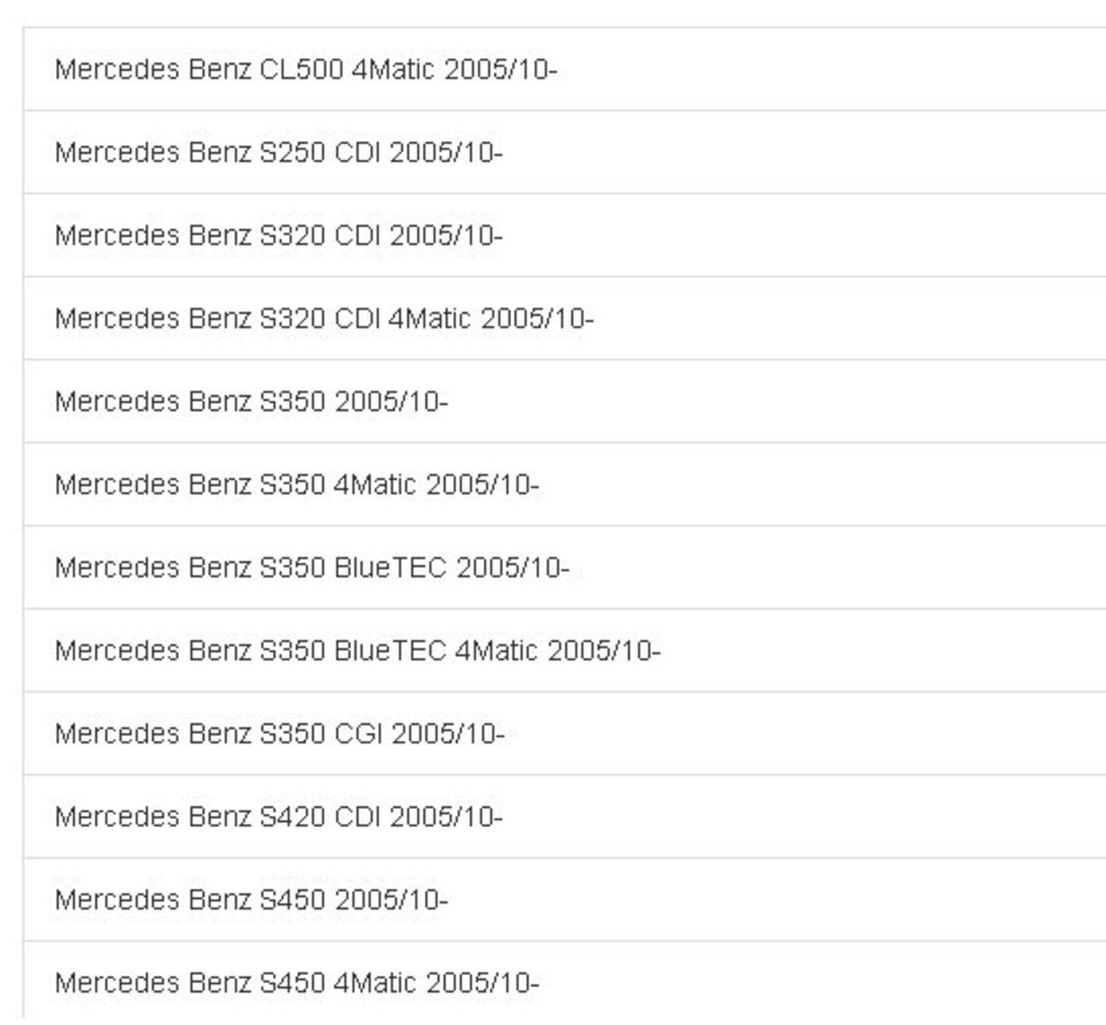Click Mercedes Benz S250 CDI 2005/10- entry
This screenshot has height=1025, width=1106.
[565, 152]
